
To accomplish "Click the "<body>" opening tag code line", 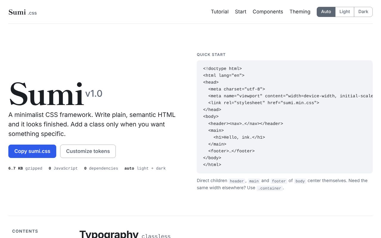I will click(211, 116).
